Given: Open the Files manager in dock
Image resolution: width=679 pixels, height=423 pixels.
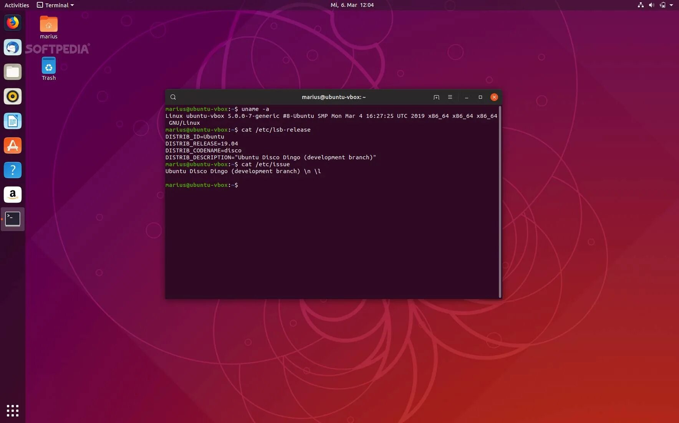Looking at the screenshot, I should [x=13, y=72].
